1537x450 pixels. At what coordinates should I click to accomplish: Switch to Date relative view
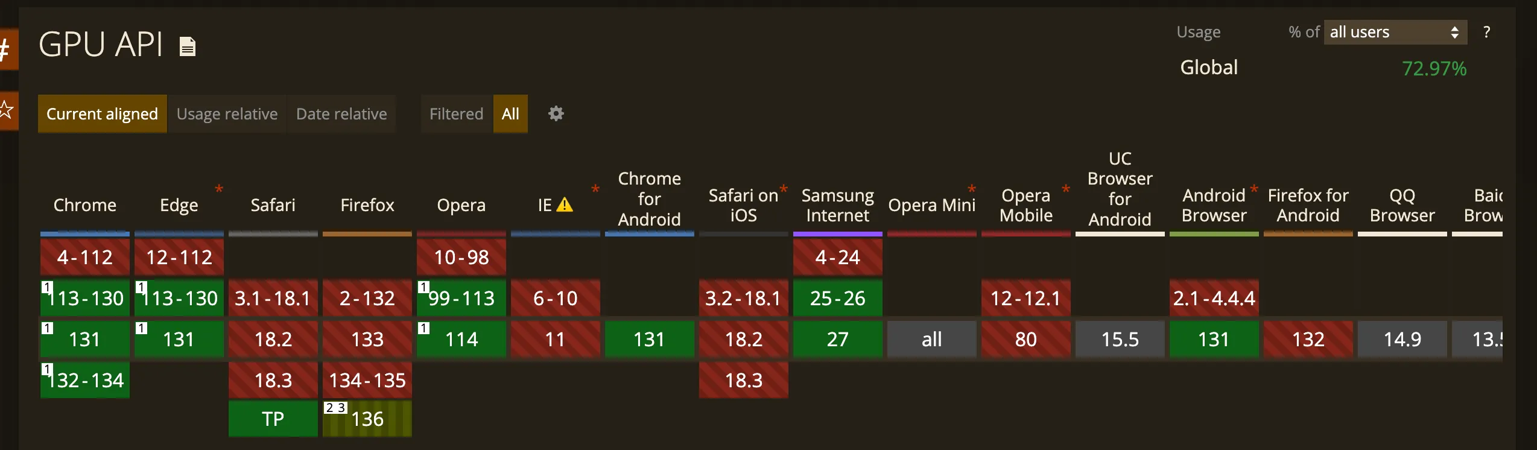pyautogui.click(x=341, y=114)
